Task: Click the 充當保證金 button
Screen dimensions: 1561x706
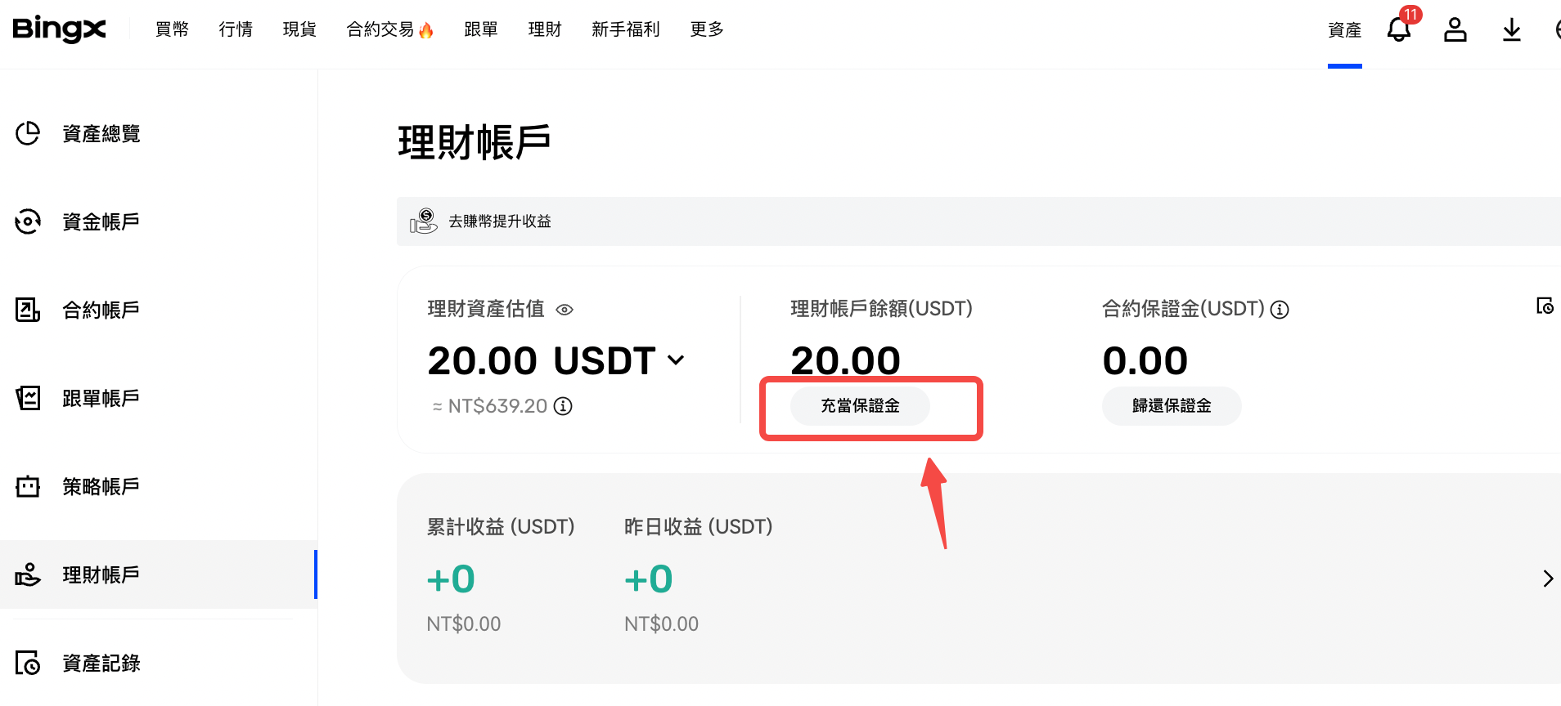Action: coord(859,405)
